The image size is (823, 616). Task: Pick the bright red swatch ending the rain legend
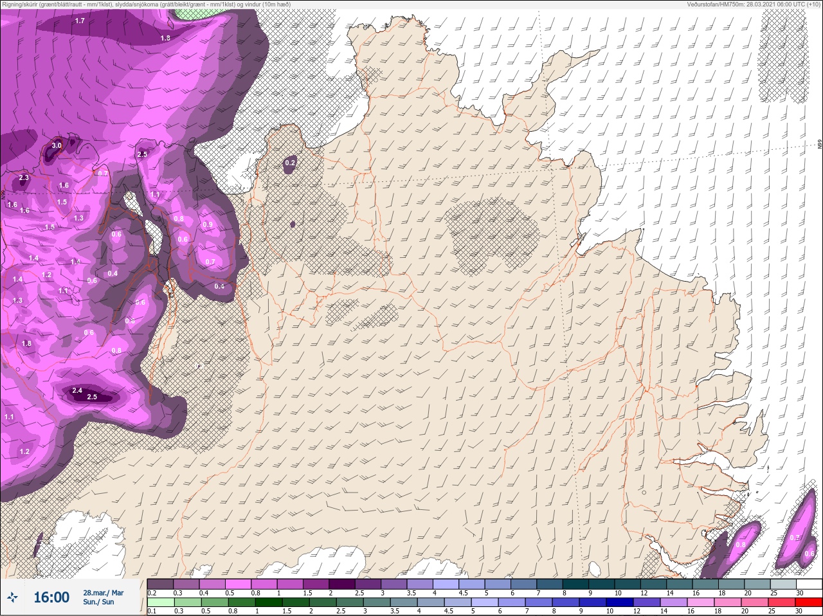click(809, 602)
